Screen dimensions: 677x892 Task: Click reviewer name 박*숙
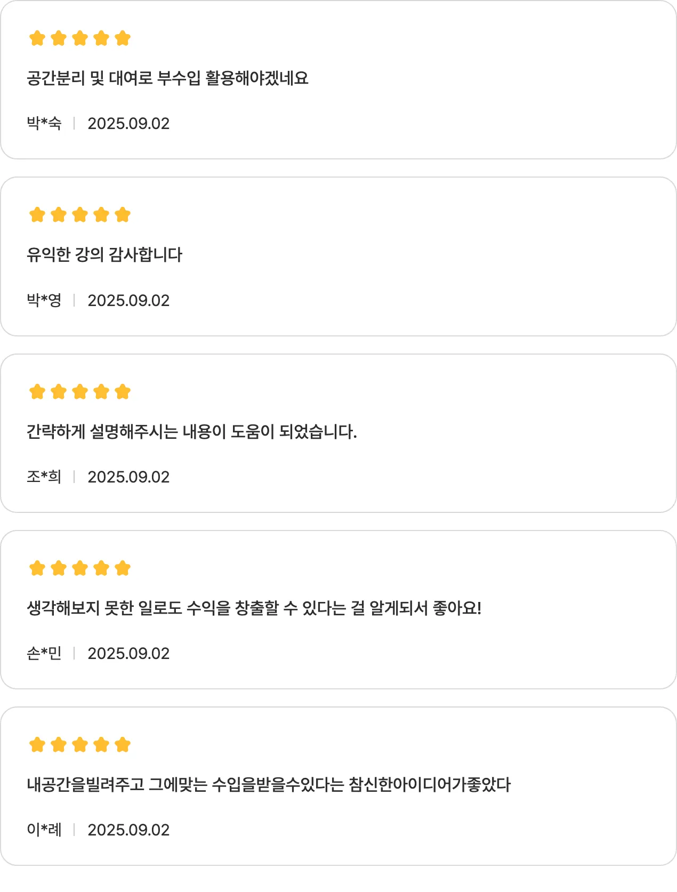(44, 124)
